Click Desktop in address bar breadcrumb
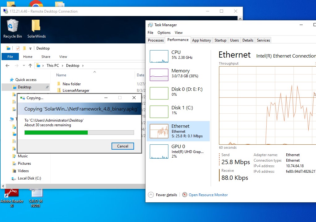 [73, 66]
